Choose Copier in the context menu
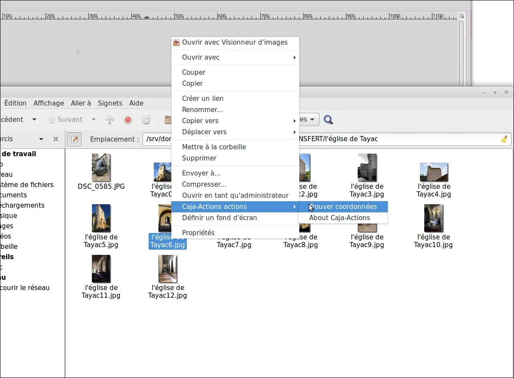This screenshot has height=378, width=514. [x=235, y=83]
